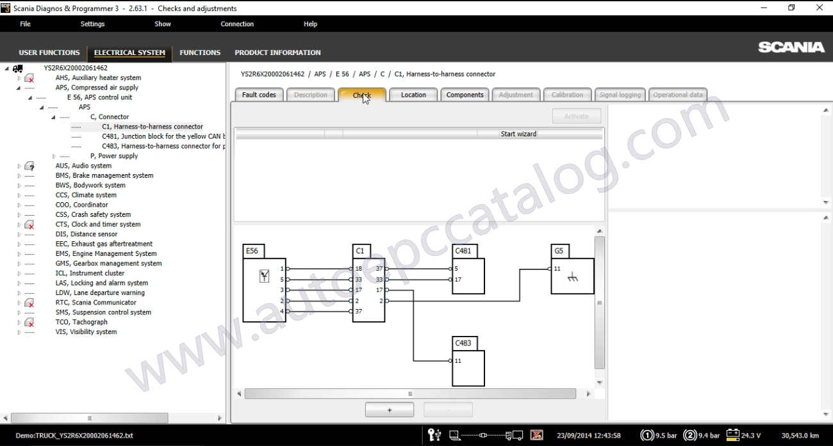Click the red communication error icon in status bar
Screen dimensions: 833x446
536,435
